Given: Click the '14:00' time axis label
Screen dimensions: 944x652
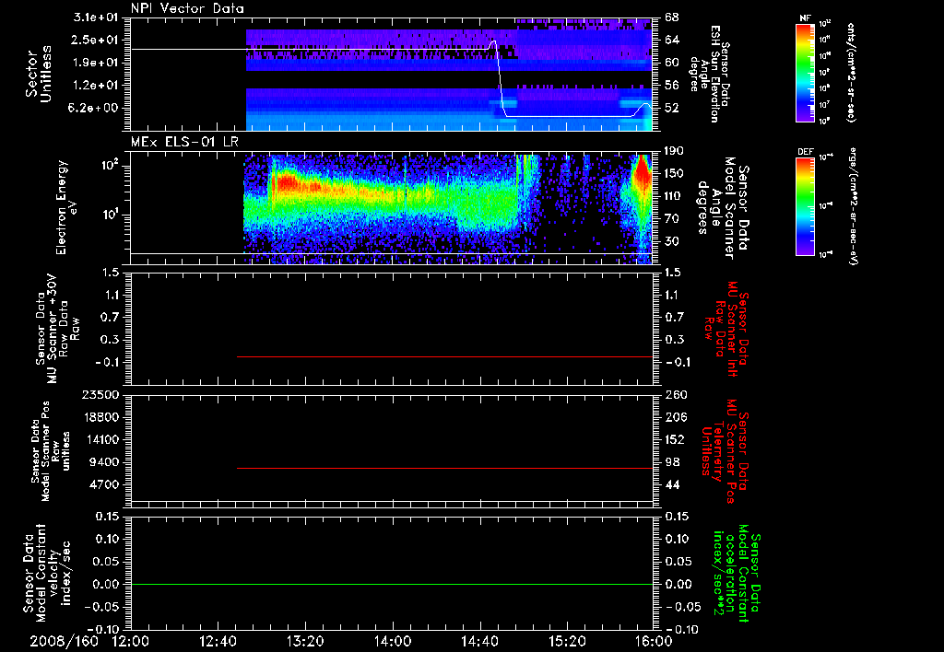Looking at the screenshot, I should point(393,641).
